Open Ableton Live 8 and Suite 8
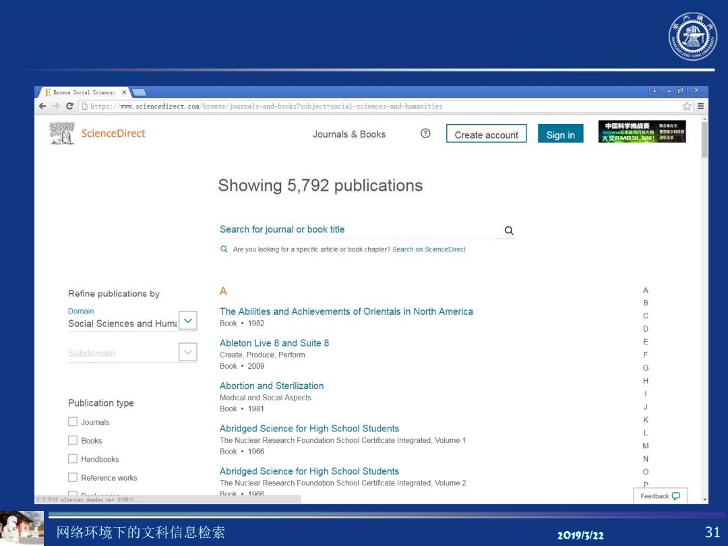728x546 pixels. pyautogui.click(x=274, y=343)
